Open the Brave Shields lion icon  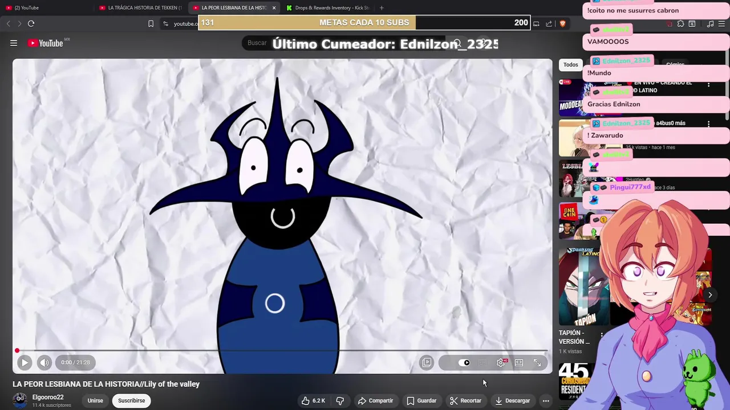pyautogui.click(x=562, y=23)
